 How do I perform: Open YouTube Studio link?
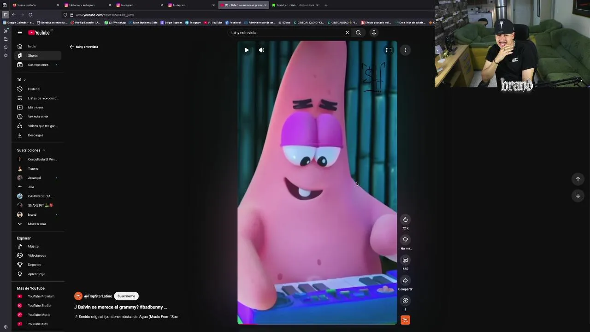[x=37, y=305]
